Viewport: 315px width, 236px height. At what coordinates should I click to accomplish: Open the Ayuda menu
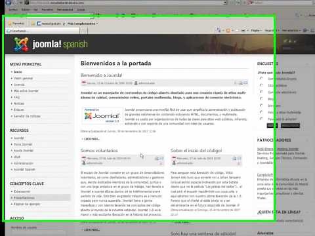click(81, 10)
